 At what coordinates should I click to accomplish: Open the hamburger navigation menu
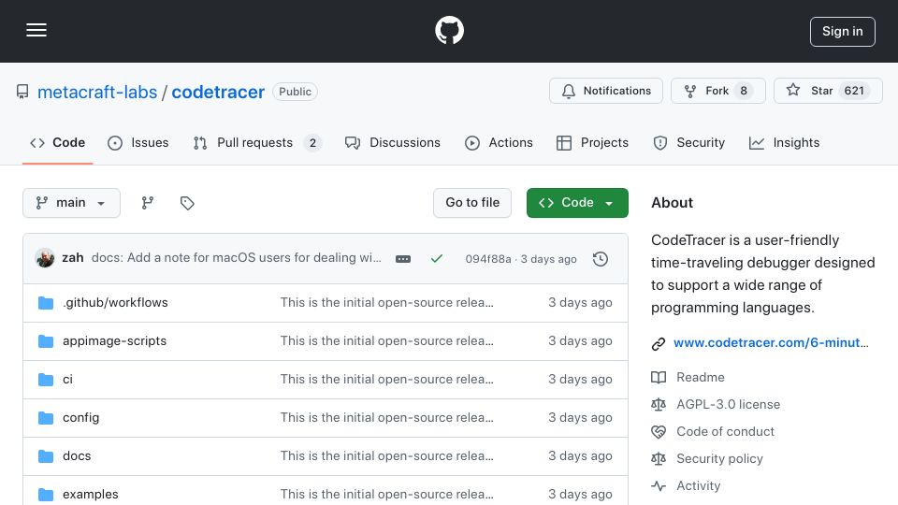(36, 30)
